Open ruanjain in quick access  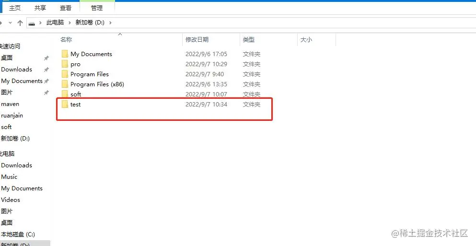(x=12, y=116)
